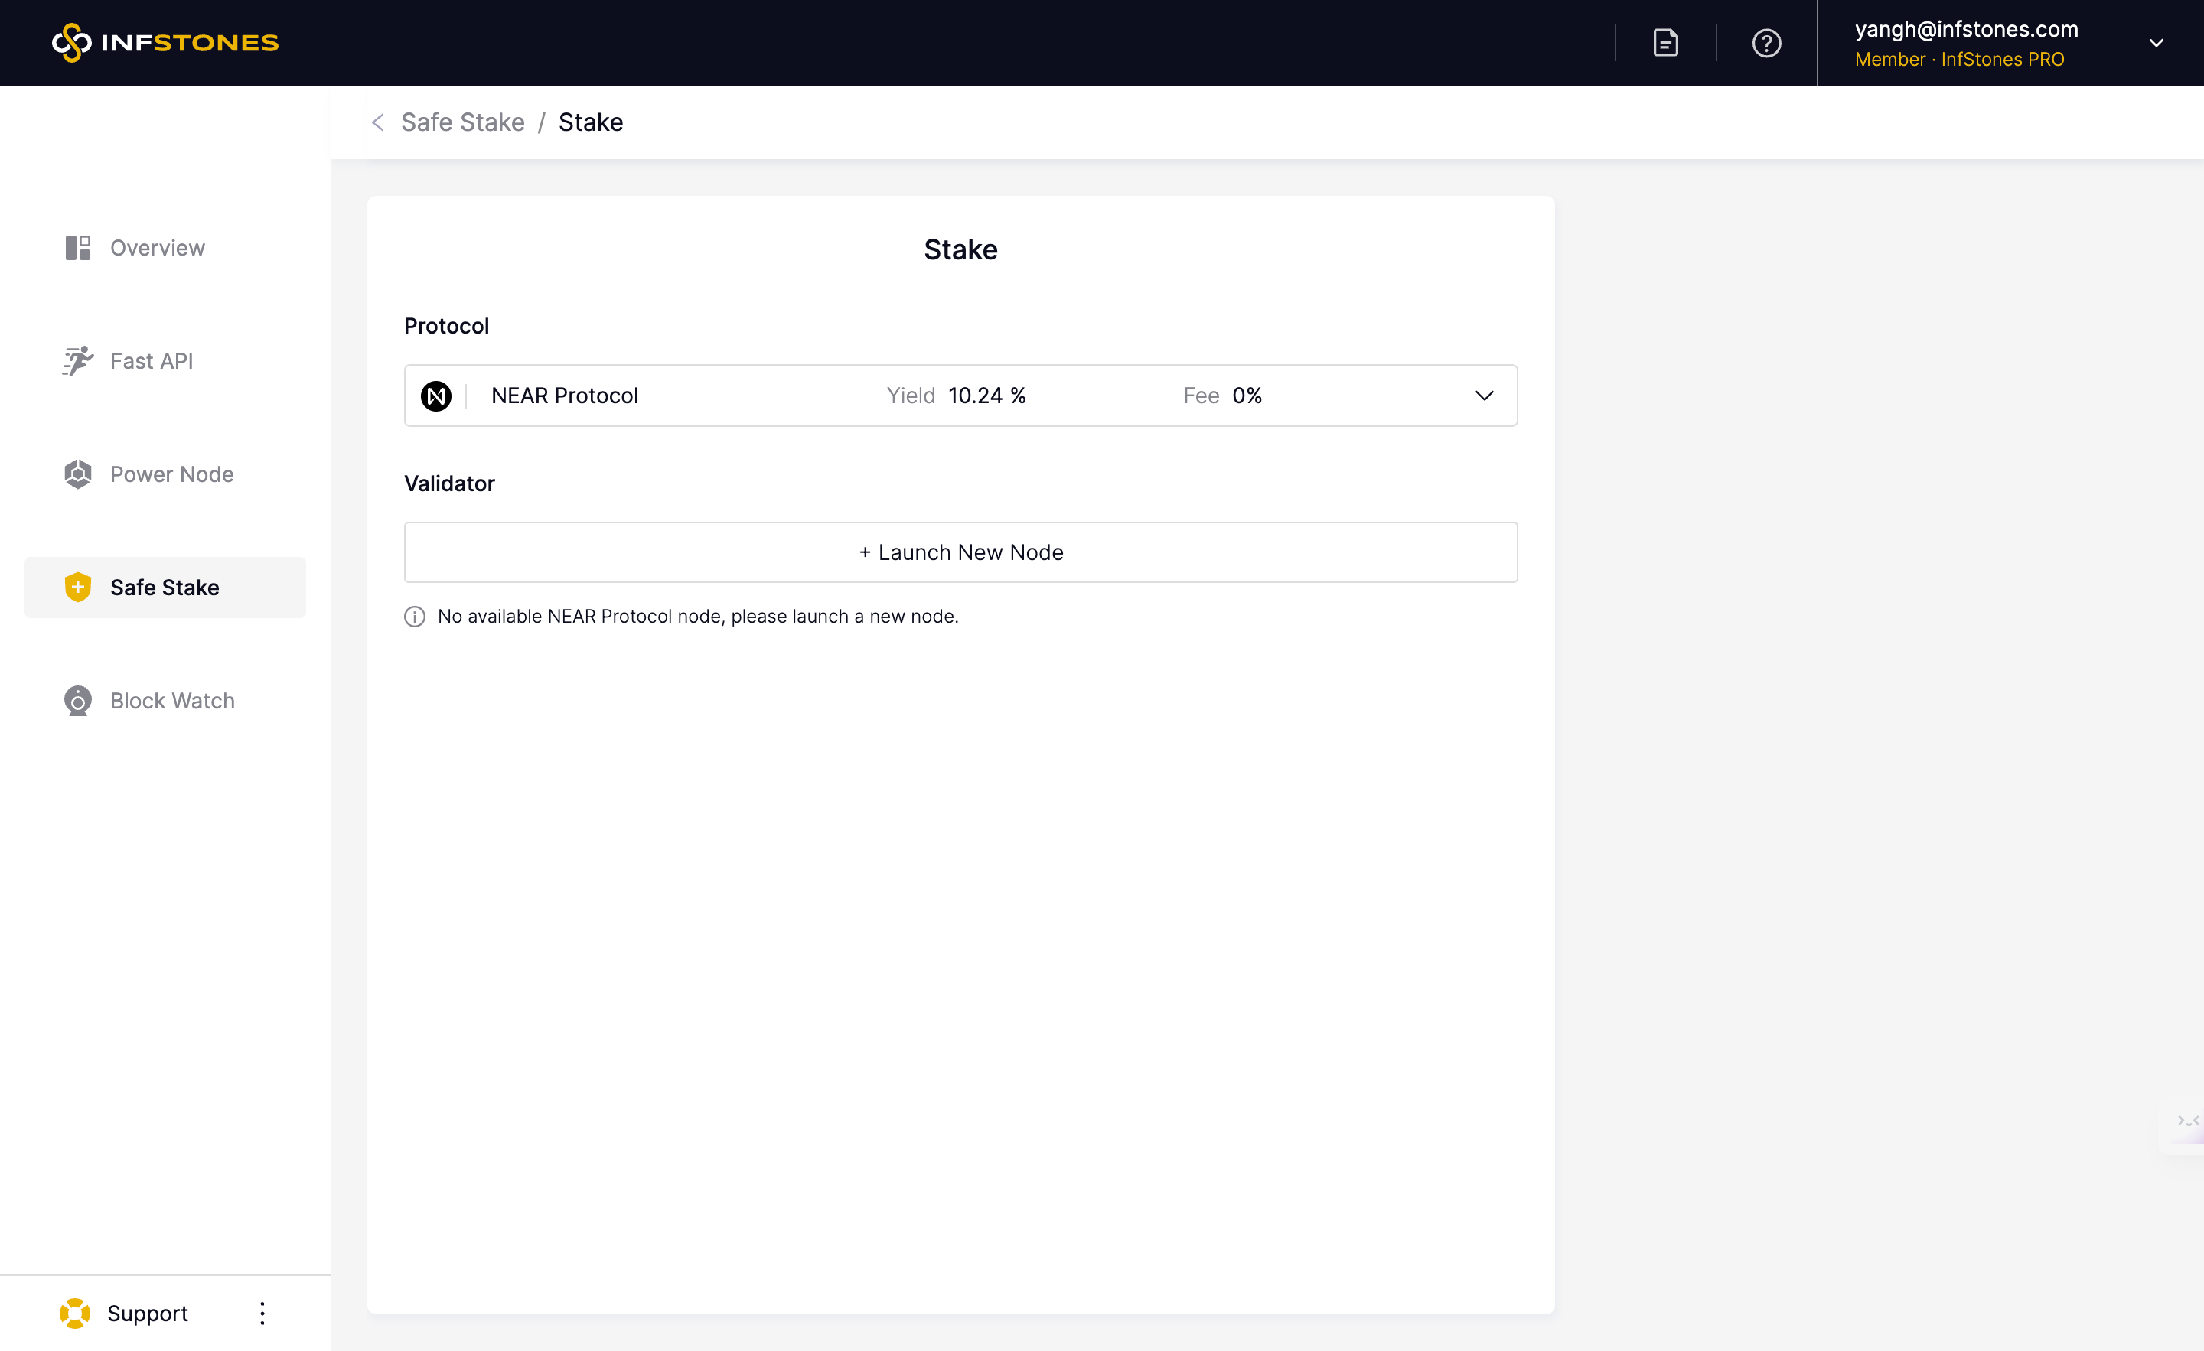Select Safe Stake in sidebar
Viewport: 2204px width, 1351px height.
(165, 588)
